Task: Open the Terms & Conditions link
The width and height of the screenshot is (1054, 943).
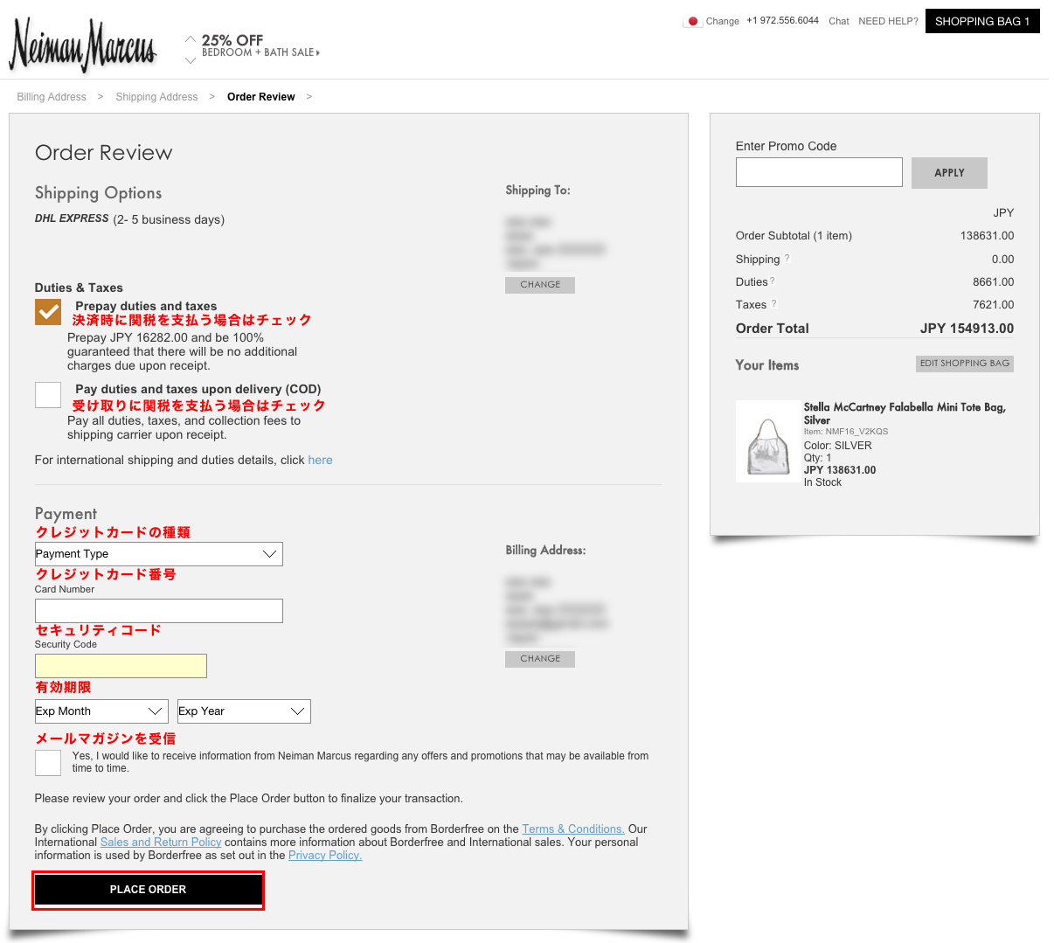Action: [x=573, y=829]
